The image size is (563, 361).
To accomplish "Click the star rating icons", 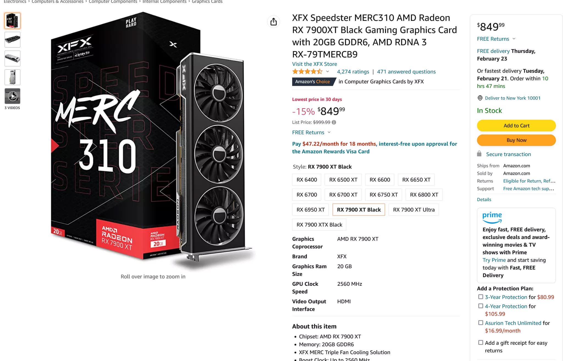I will (x=307, y=72).
